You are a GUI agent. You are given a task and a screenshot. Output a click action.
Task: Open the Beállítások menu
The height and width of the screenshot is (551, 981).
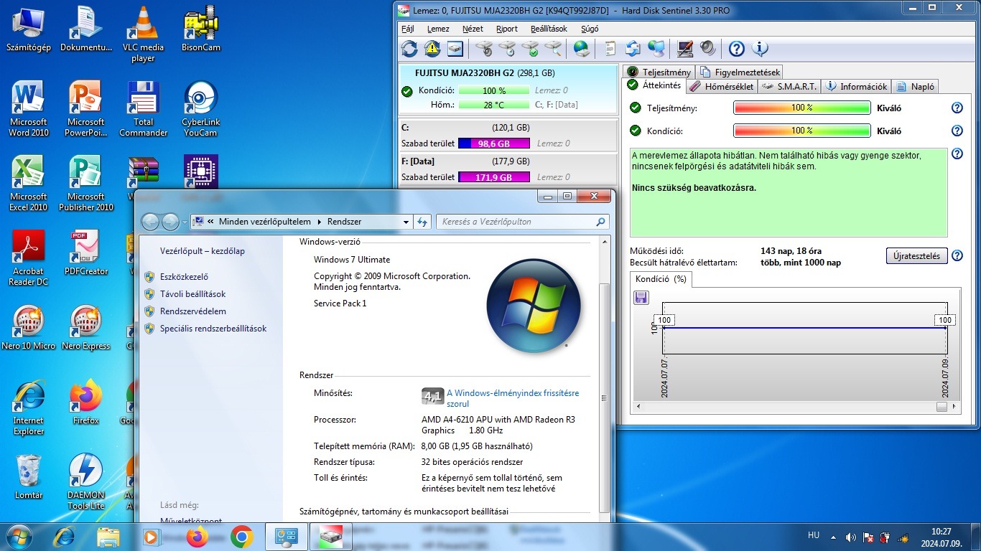[549, 29]
